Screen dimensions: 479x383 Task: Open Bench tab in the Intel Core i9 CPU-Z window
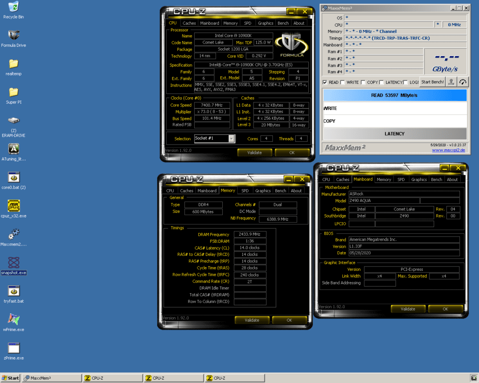click(283, 23)
